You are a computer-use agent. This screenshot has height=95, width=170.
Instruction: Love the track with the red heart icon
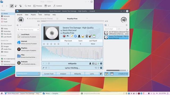click(64, 36)
